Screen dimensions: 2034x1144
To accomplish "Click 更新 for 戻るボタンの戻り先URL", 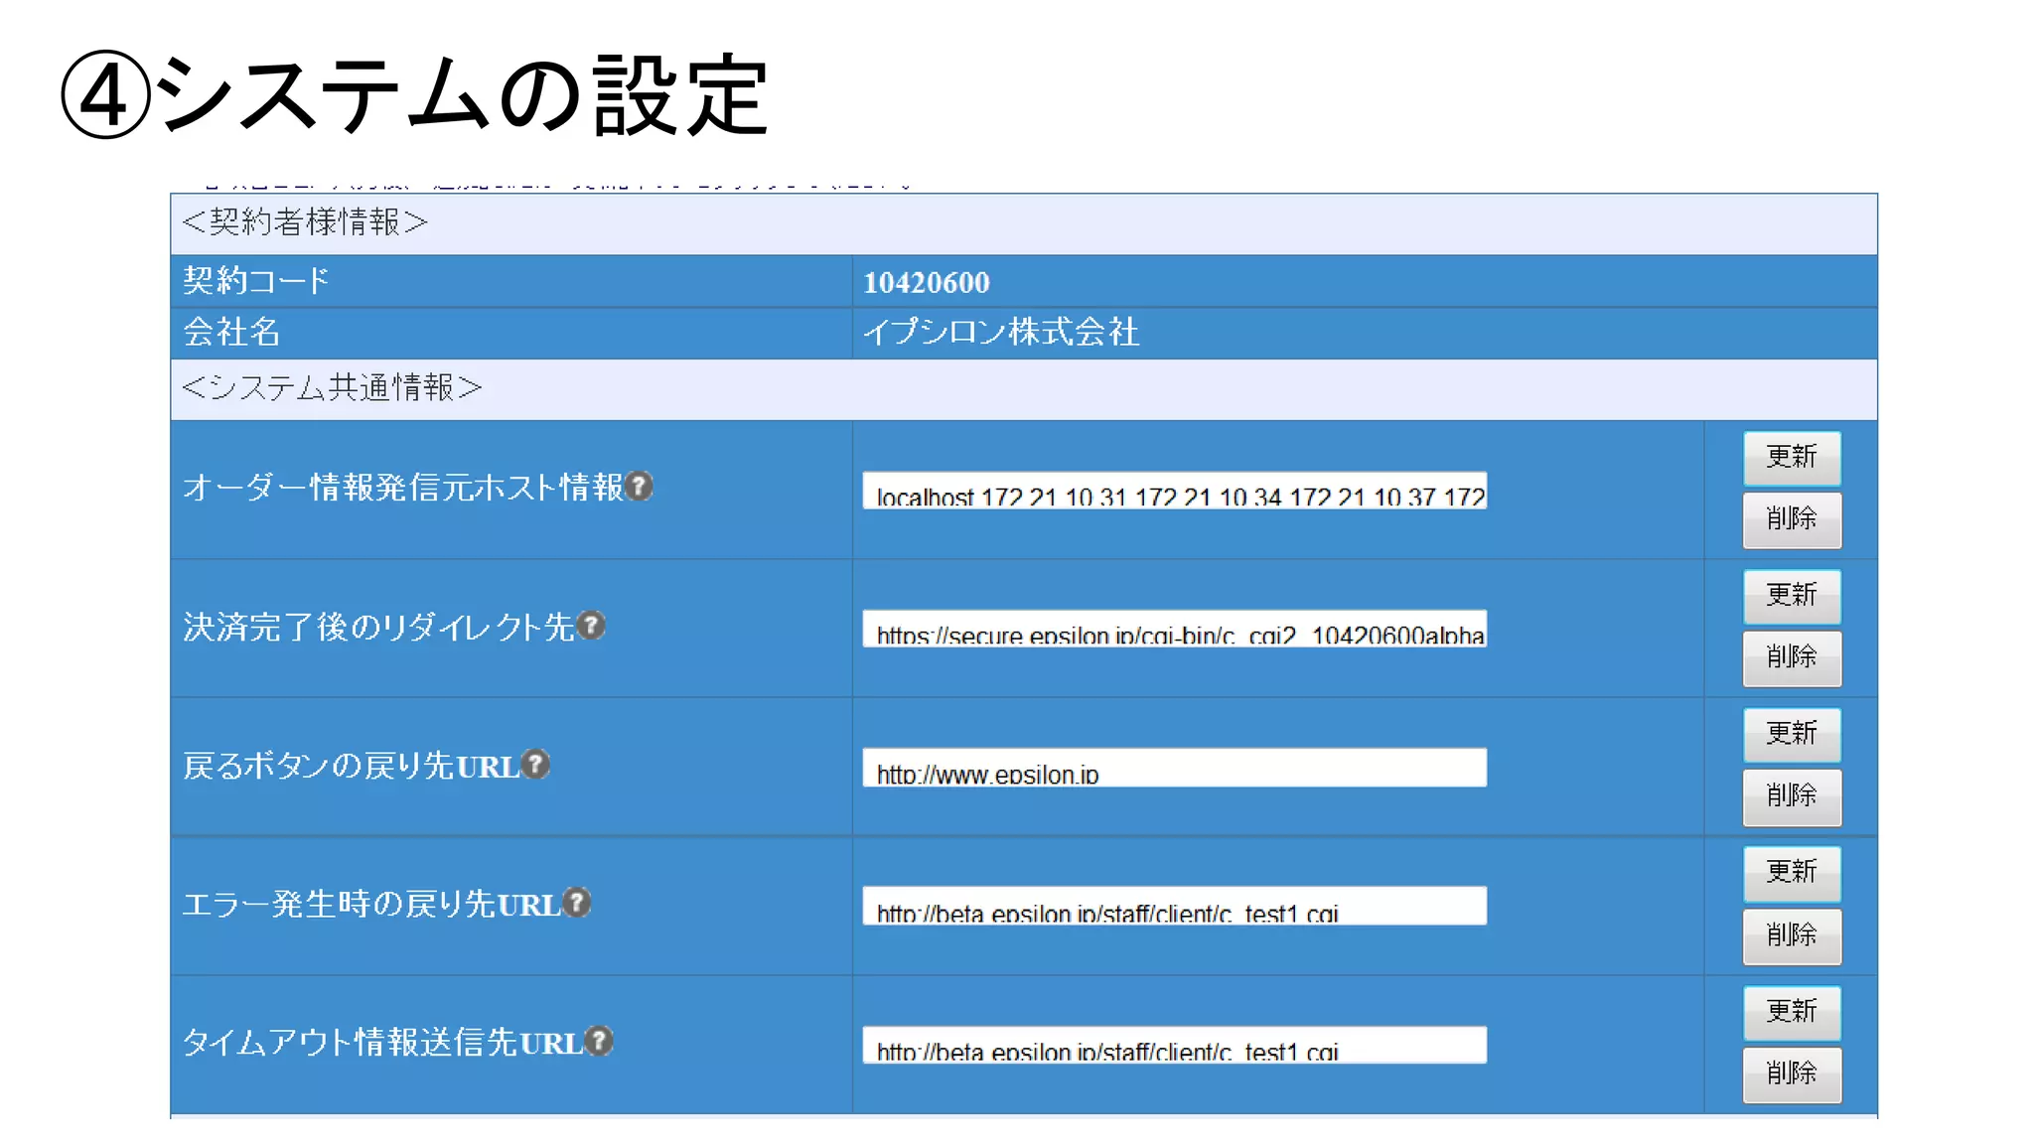I will tap(1792, 734).
